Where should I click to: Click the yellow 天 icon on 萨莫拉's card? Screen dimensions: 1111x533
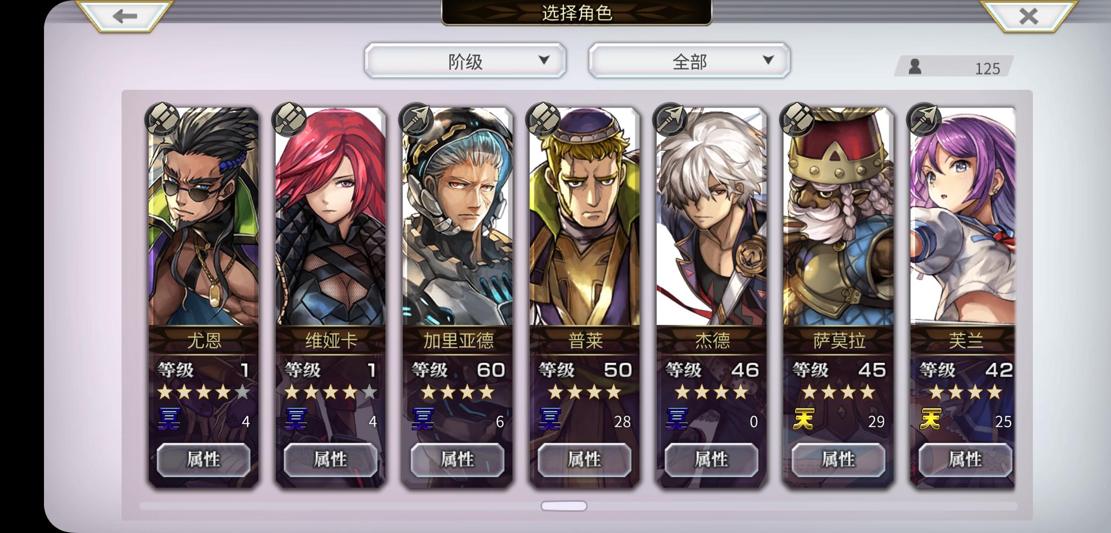[x=803, y=419]
